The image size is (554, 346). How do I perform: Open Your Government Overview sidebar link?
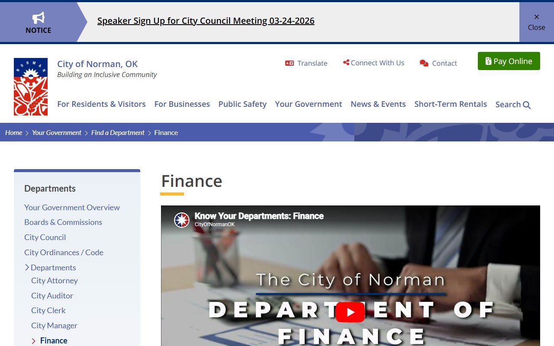(x=72, y=207)
